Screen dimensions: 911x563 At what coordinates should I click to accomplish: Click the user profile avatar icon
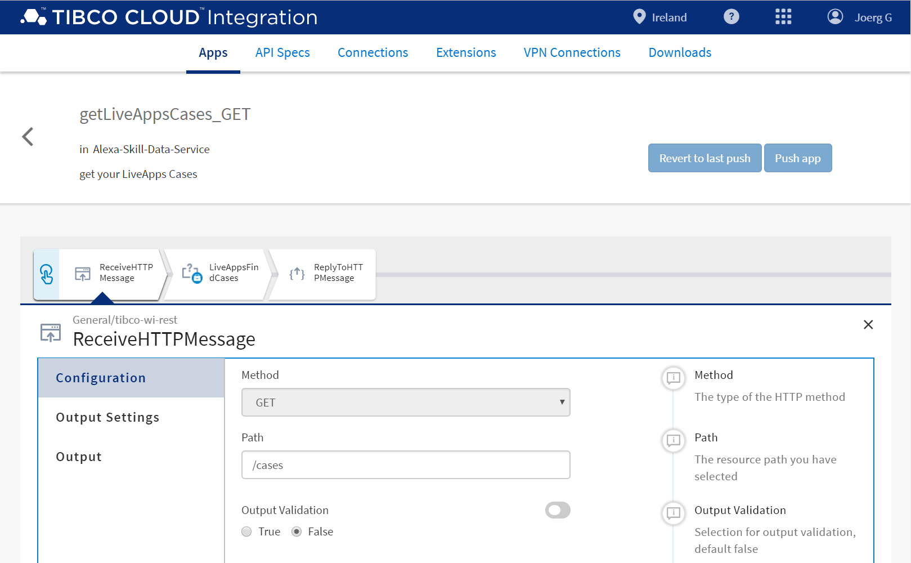[835, 17]
